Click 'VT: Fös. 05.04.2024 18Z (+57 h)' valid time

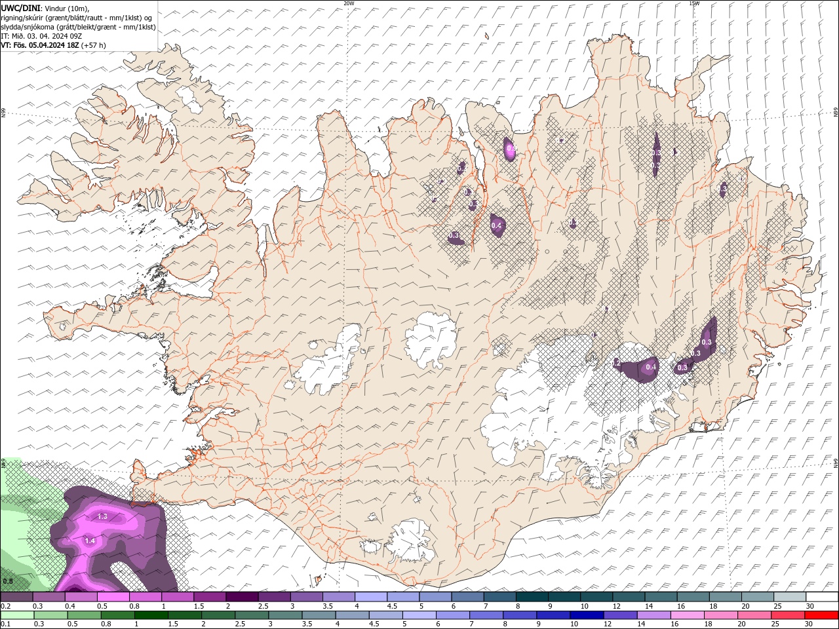(53, 45)
